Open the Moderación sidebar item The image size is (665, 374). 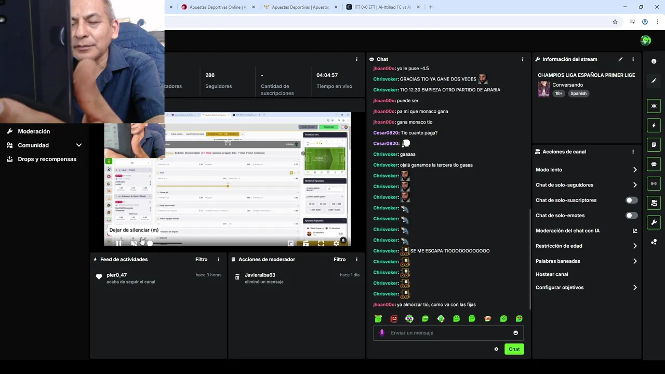click(x=34, y=131)
